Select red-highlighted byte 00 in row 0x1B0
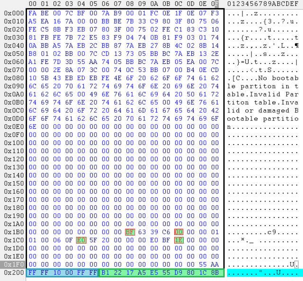The image size is (303, 281). pos(178,232)
